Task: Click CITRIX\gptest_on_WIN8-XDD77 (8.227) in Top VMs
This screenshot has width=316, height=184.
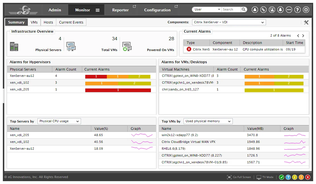Action: coord(192,155)
